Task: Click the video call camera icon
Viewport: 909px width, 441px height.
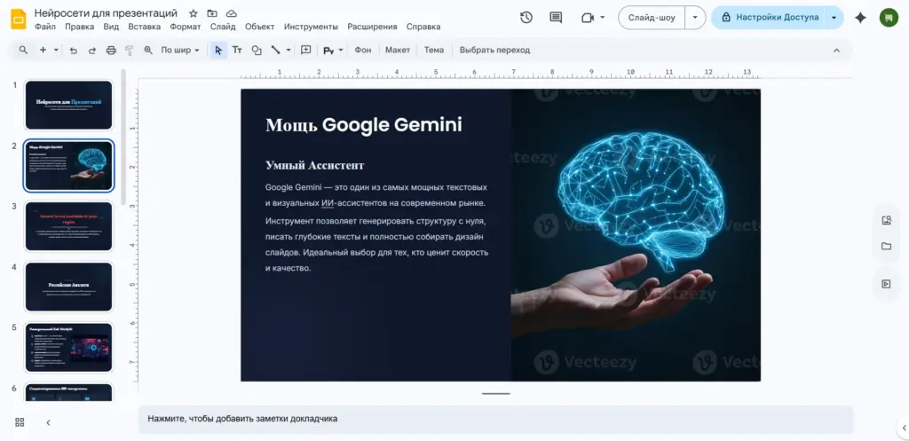Action: 588,18
